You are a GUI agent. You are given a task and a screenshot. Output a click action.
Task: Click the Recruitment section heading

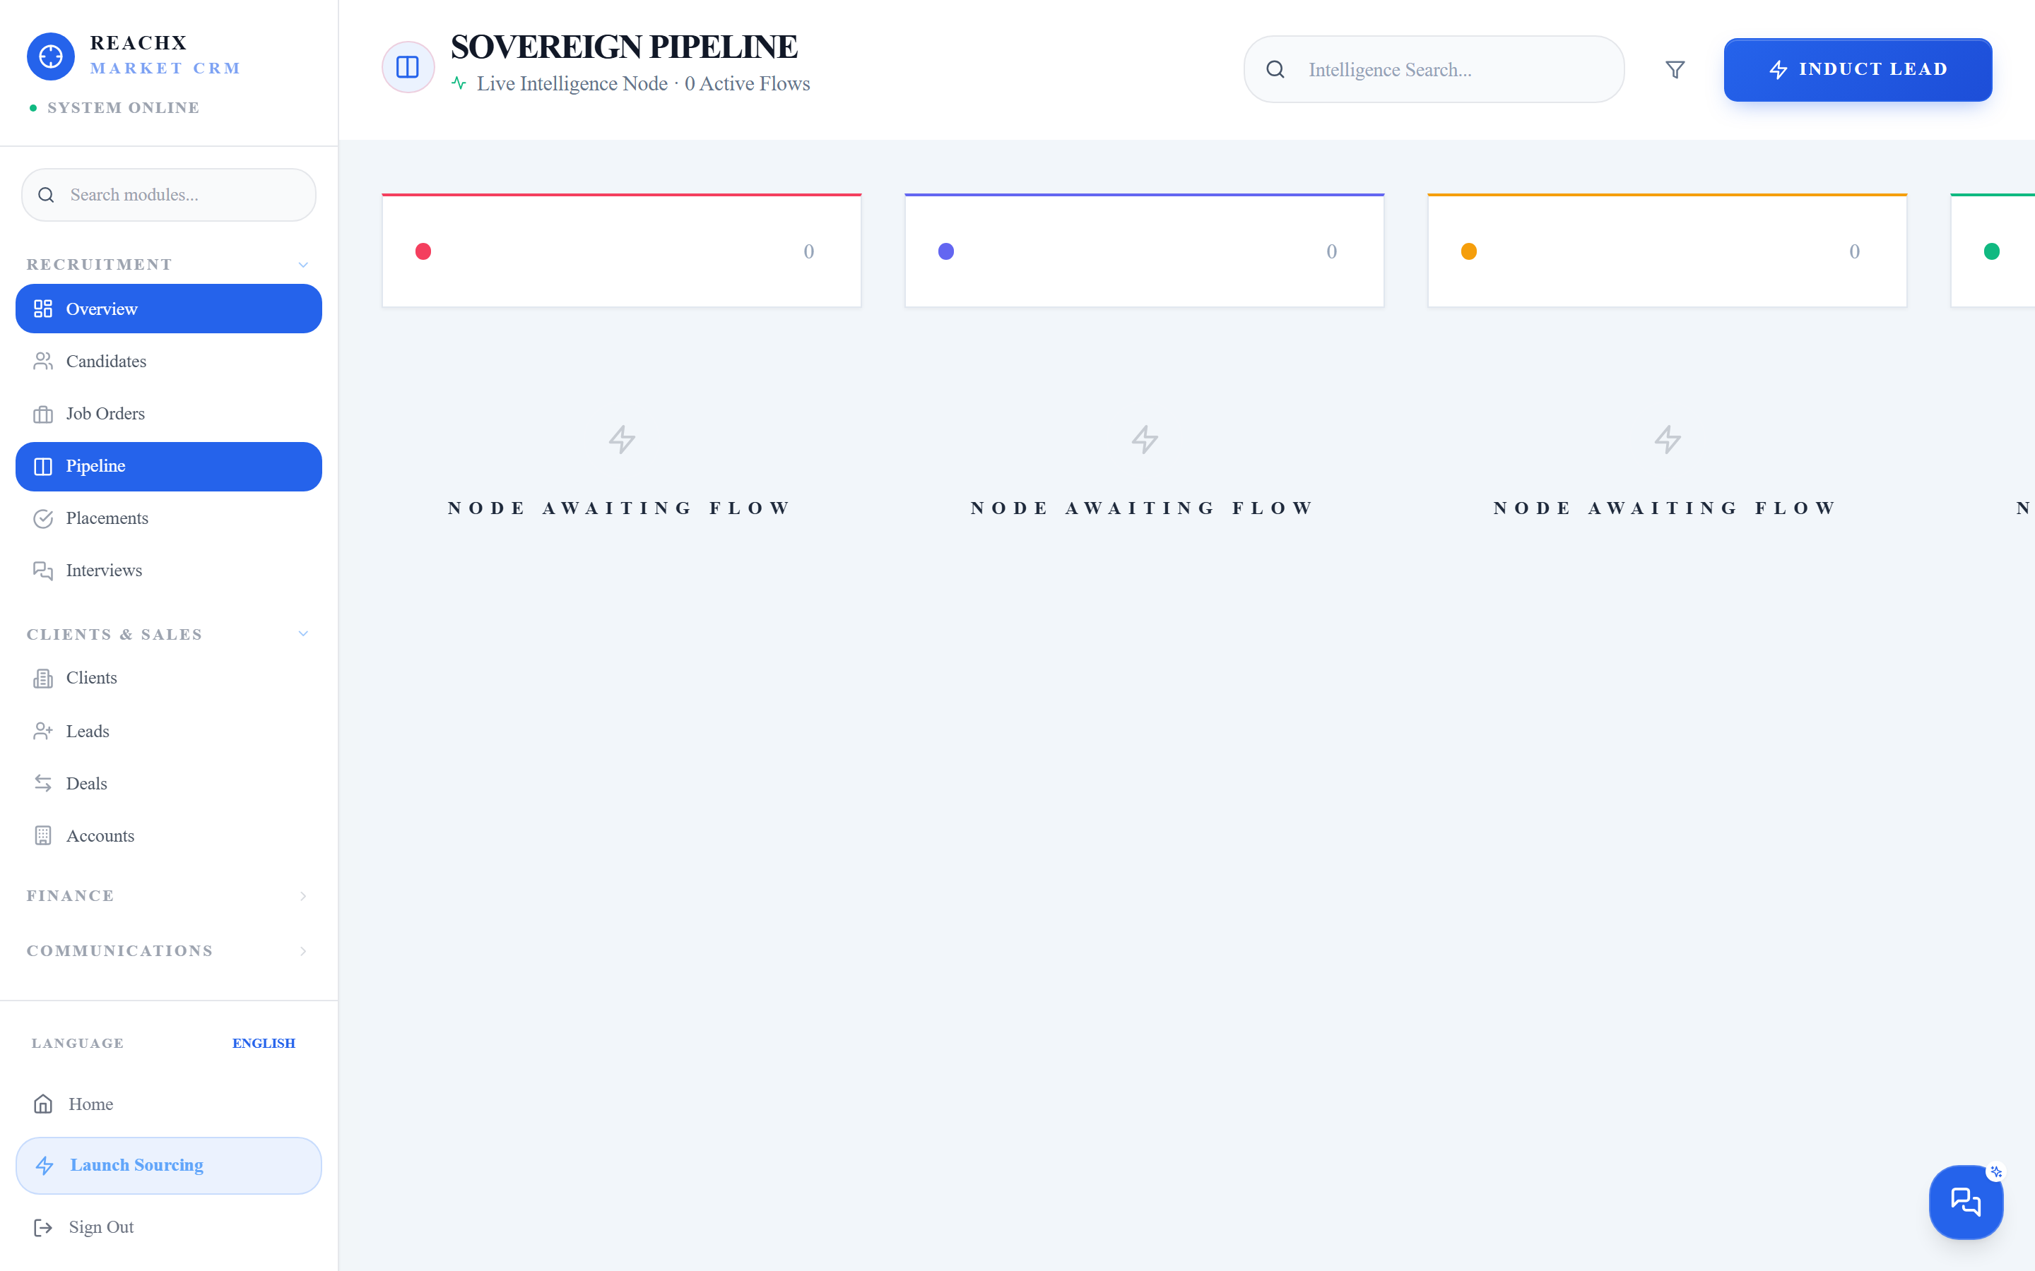pos(99,265)
